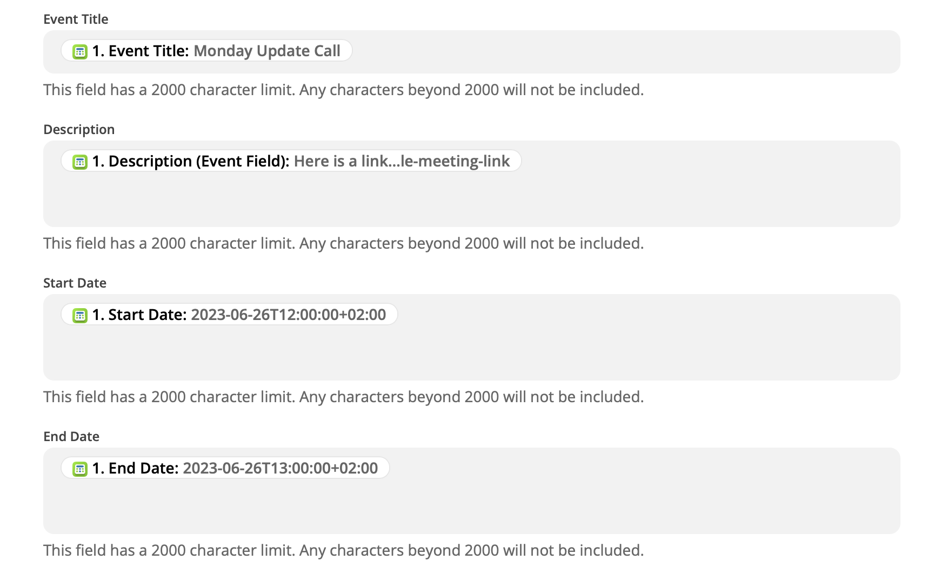Focus the empty area of the End Date field

click(471, 507)
